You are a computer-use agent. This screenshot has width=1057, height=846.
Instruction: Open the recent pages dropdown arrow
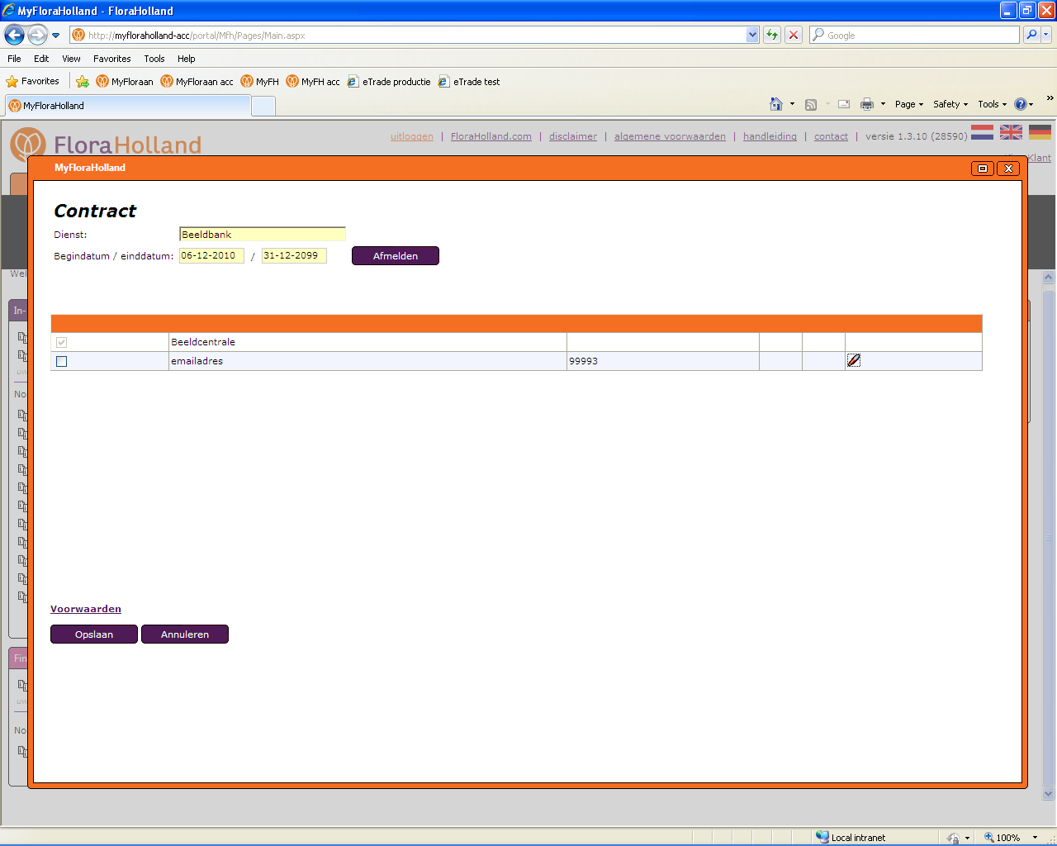(x=55, y=36)
